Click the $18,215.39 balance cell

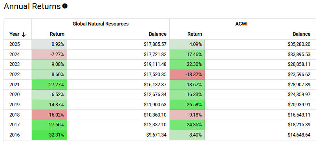[x=260, y=125]
